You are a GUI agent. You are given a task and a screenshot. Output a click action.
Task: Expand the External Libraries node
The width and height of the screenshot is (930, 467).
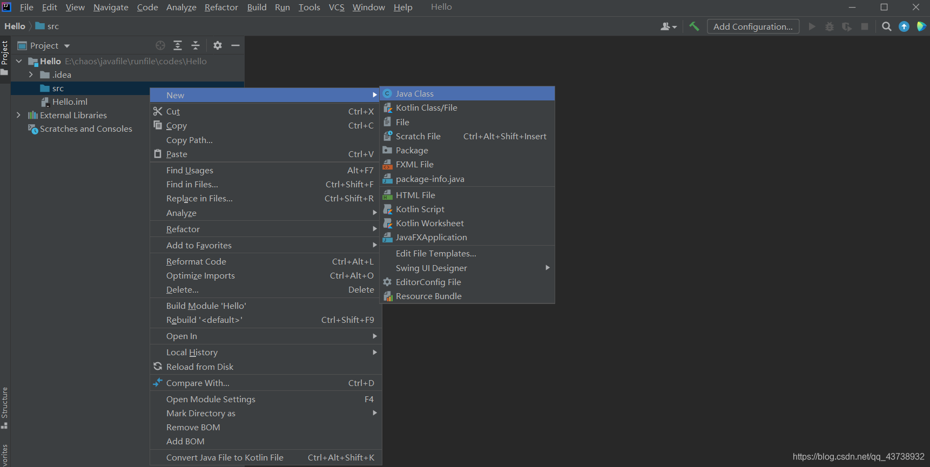[19, 115]
